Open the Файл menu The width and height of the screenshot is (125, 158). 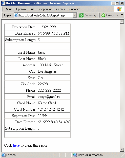[x=9, y=9]
